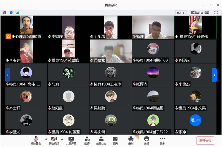Start recording the meeting
This screenshot has height=147, width=222.
click(131, 141)
